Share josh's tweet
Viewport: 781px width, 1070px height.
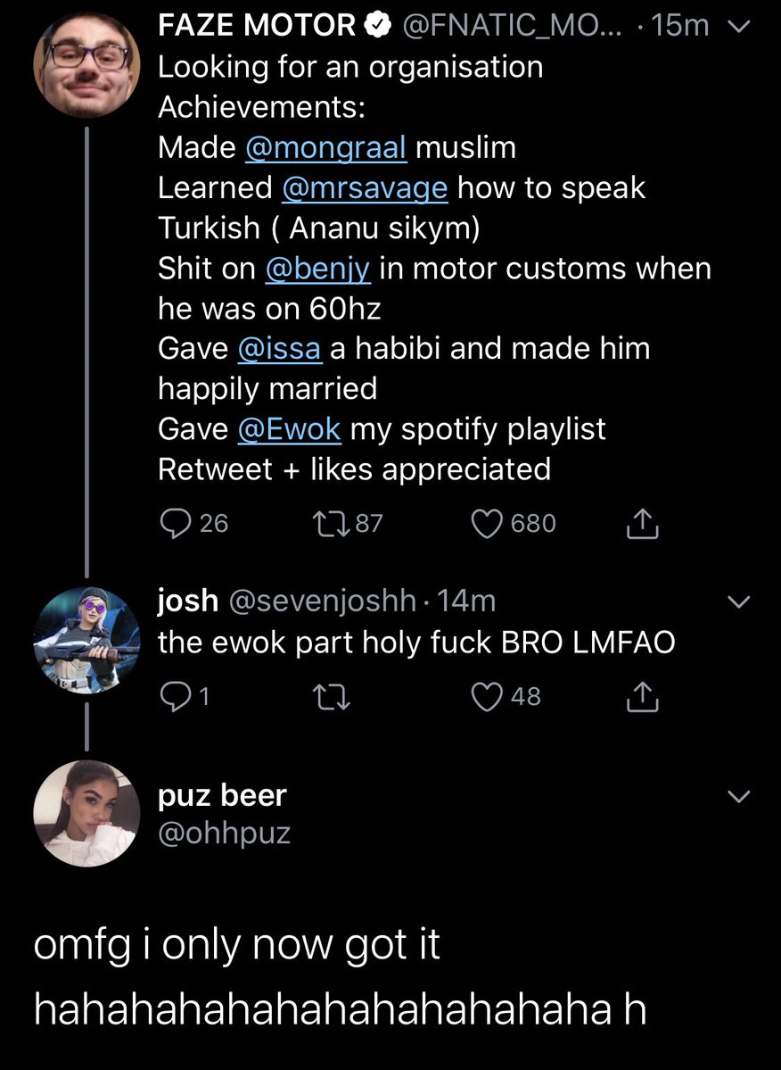(x=642, y=697)
